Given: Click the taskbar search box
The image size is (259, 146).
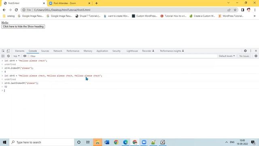Looking at the screenshot, I should (42, 142).
